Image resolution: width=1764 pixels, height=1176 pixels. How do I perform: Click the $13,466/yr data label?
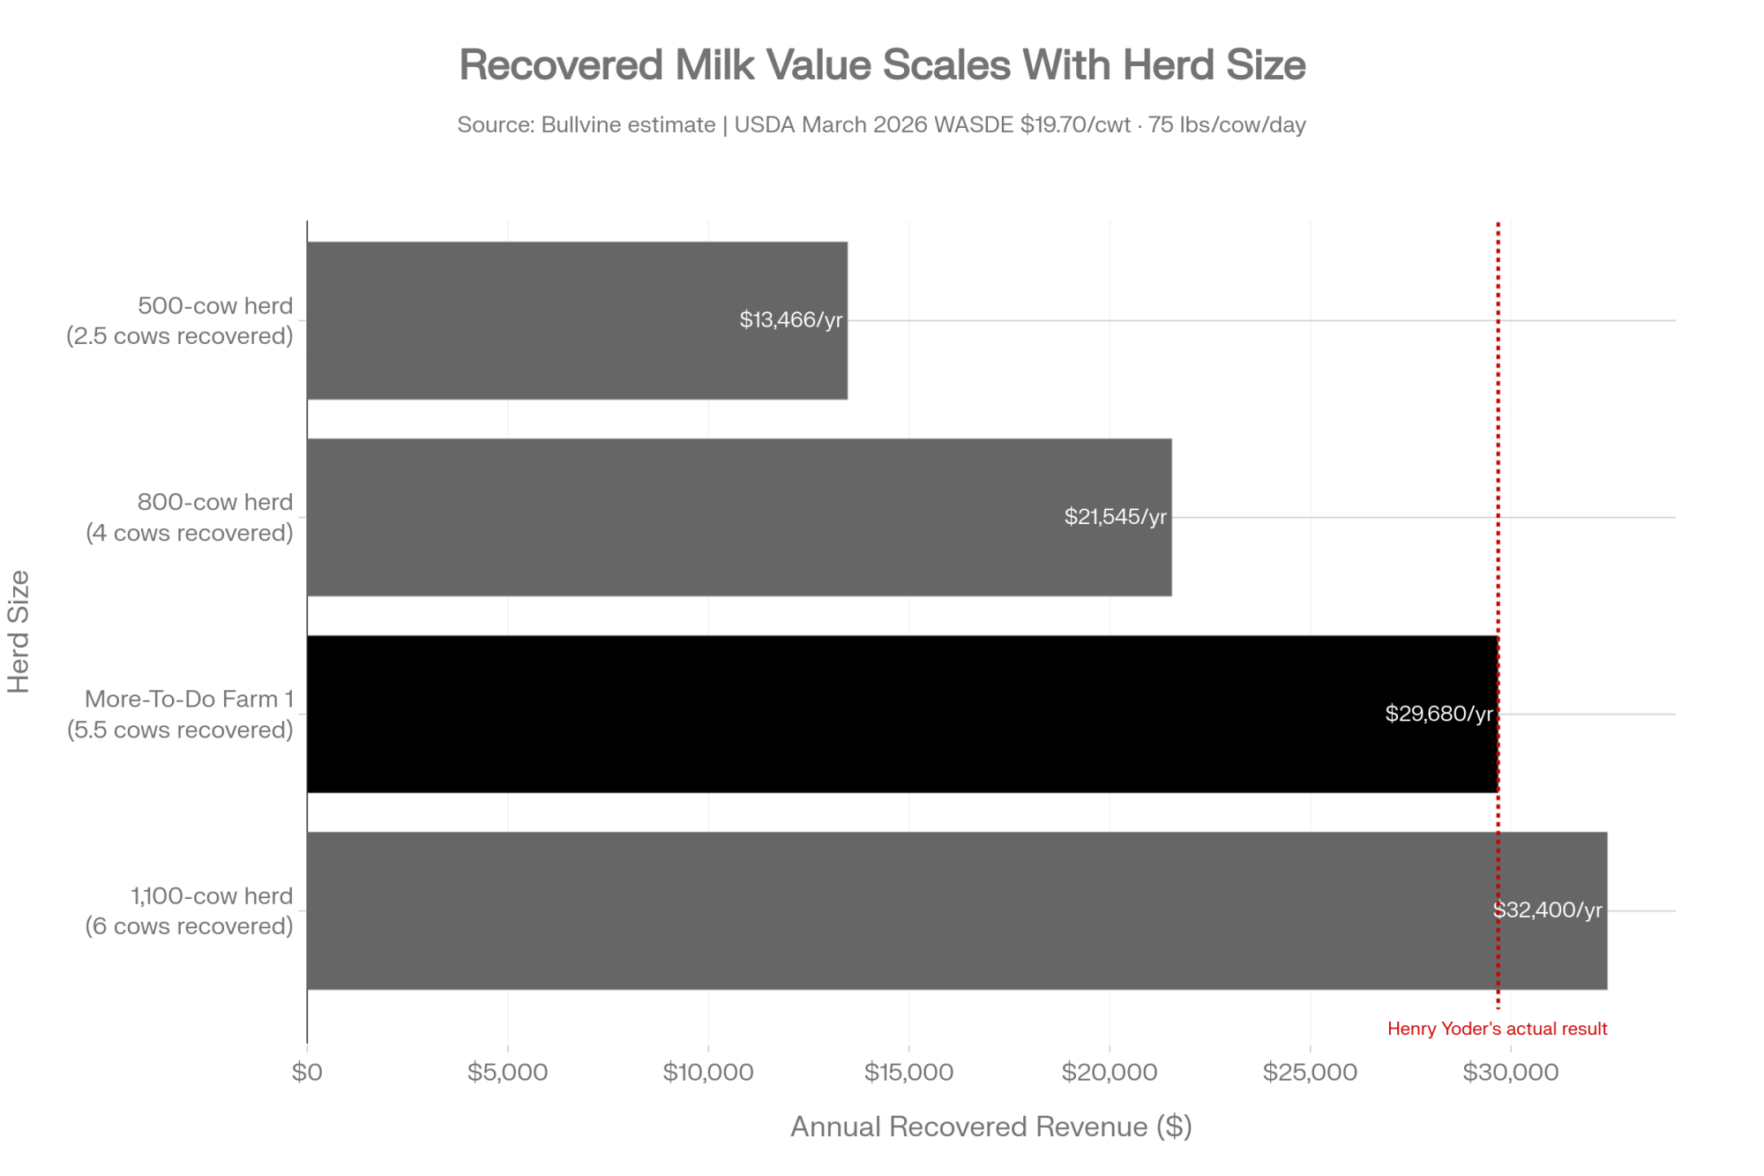click(791, 319)
